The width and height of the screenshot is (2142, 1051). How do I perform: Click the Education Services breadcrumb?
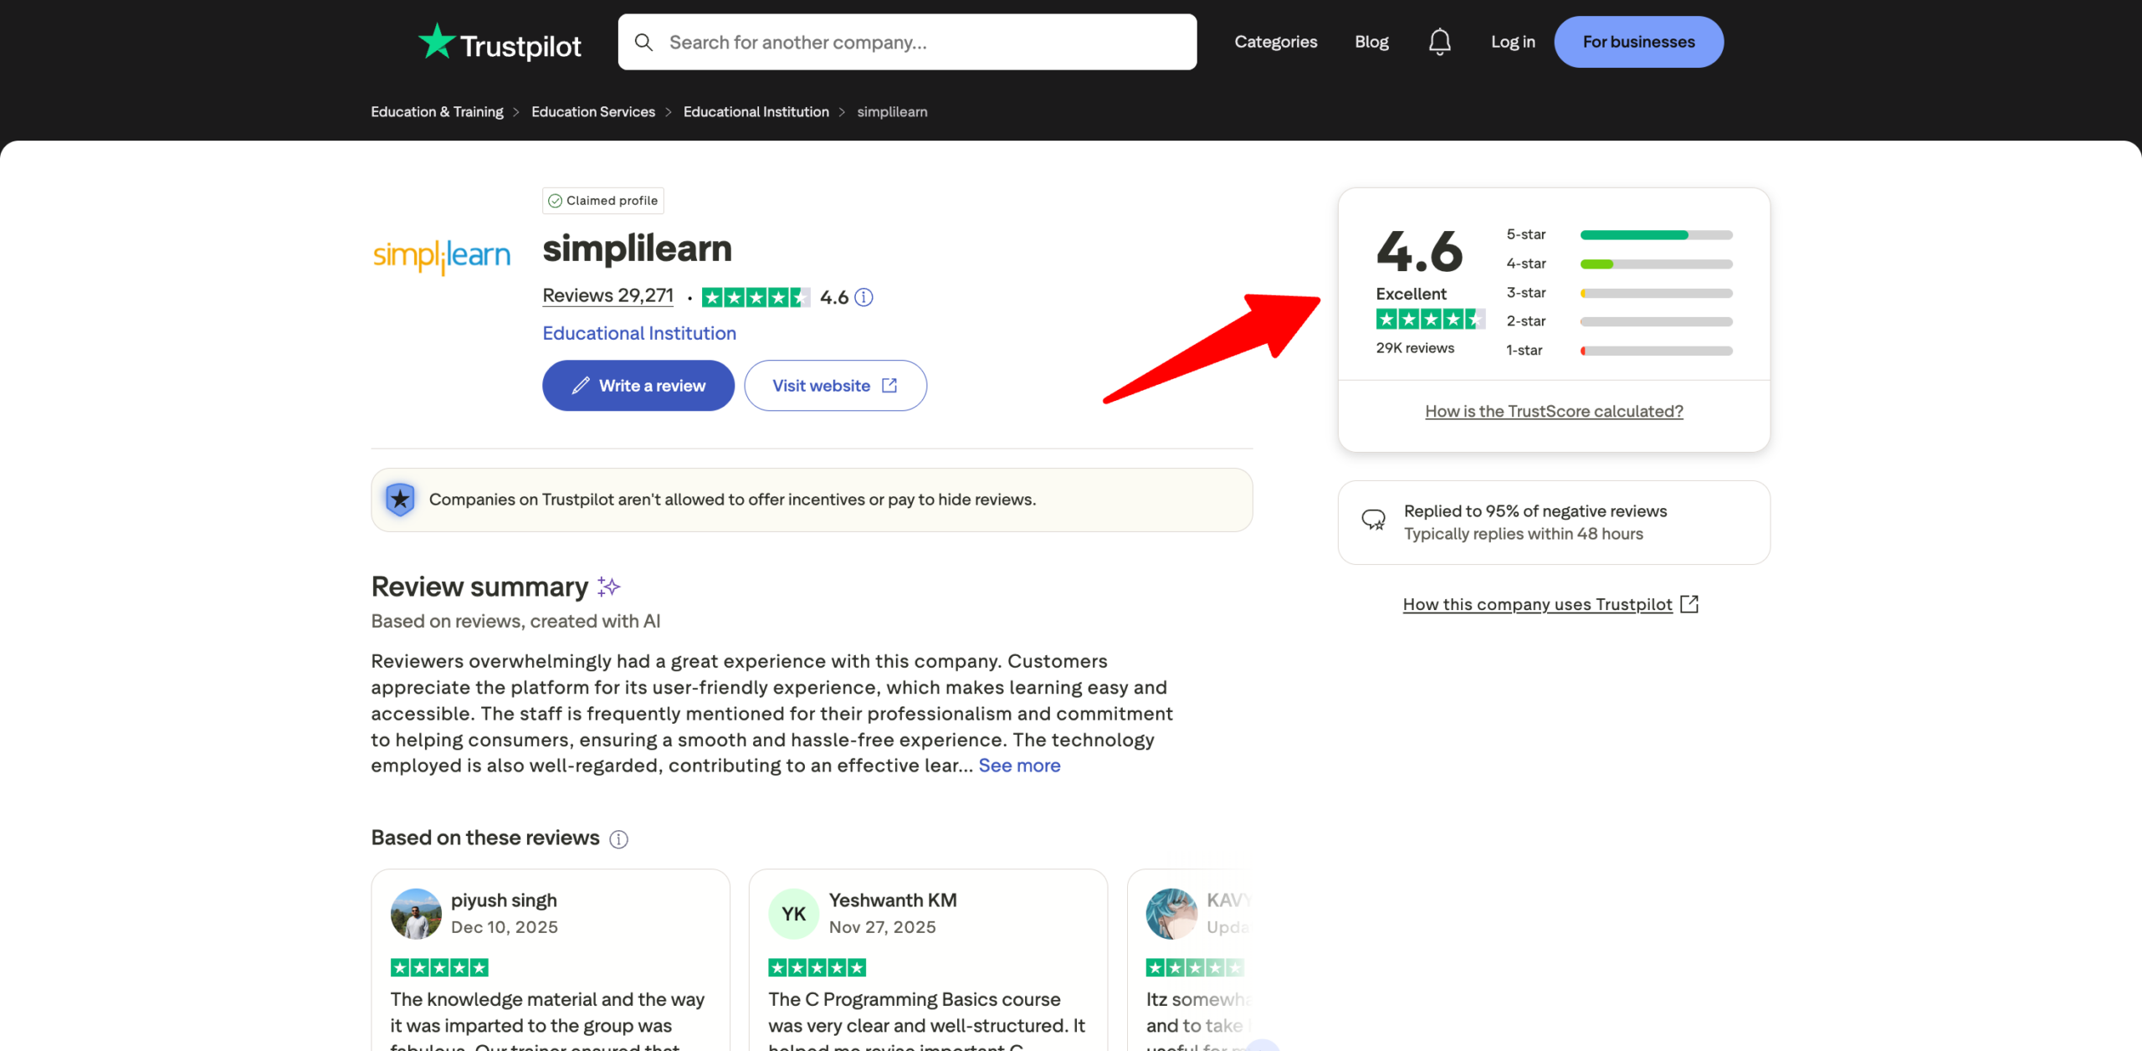click(593, 112)
